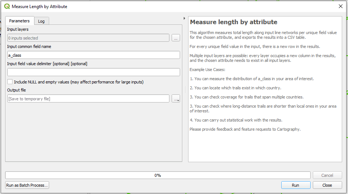Click the '0 inputs selected' field

pos(88,38)
